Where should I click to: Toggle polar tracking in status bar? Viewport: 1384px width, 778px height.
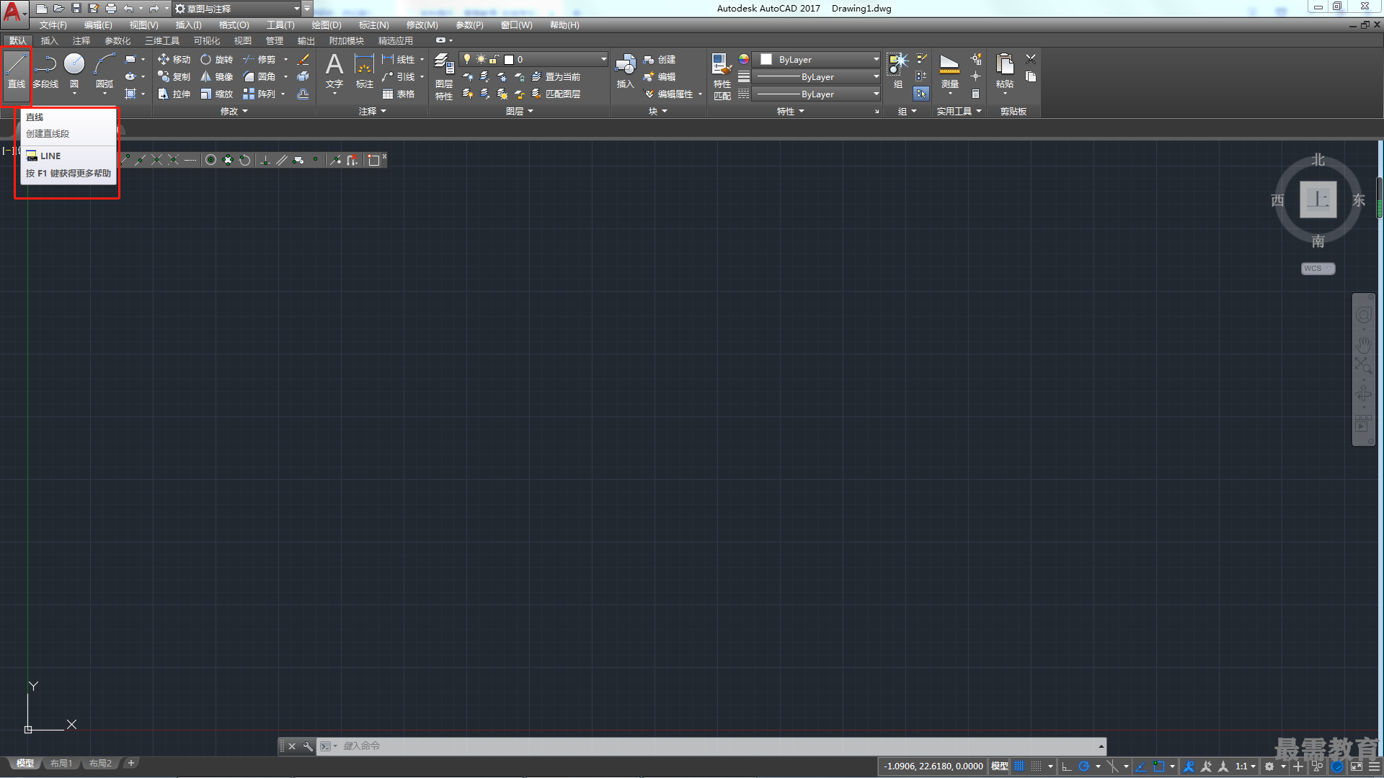[1084, 766]
